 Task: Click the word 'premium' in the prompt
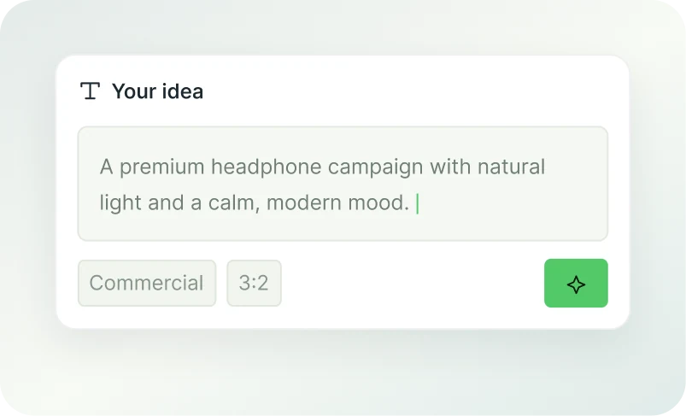pyautogui.click(x=161, y=168)
